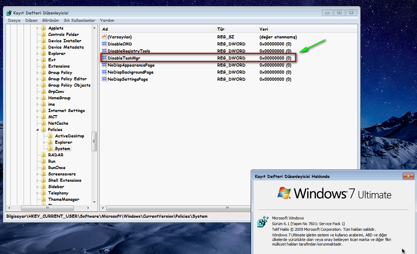Click the DisableTaskMgr data value 0x00000000 (0)
Screen dimensions: 417x254
coord(275,58)
